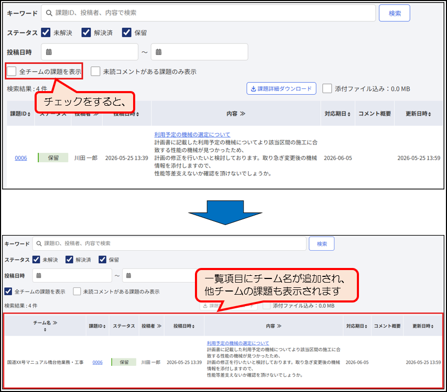Uncheck 解決済 status in top panel

coord(86,32)
